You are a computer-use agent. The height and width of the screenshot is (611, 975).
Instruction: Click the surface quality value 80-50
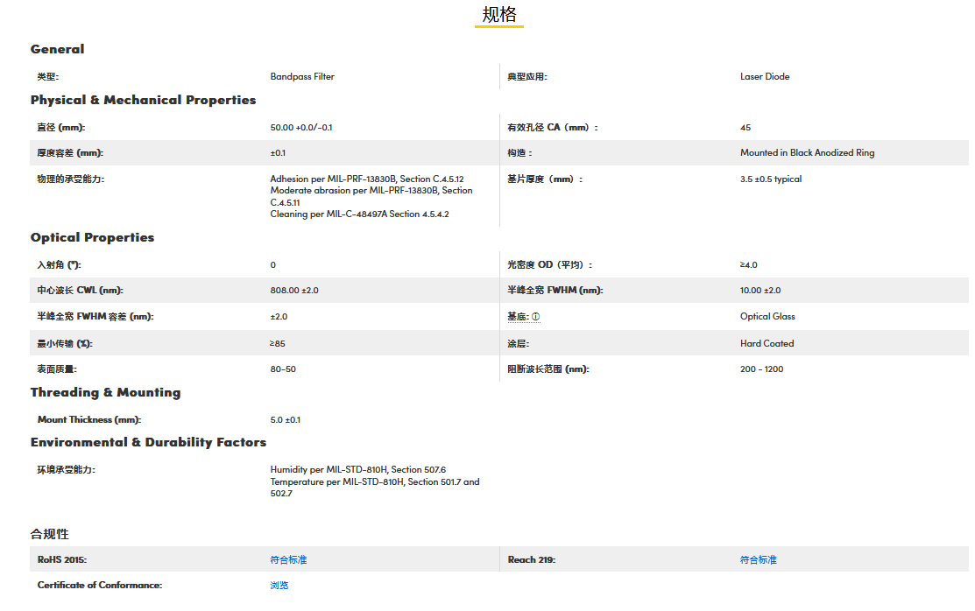click(283, 369)
